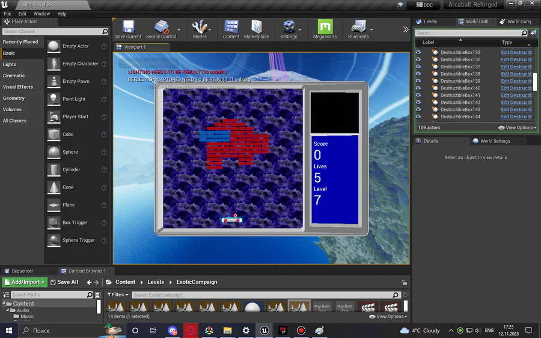Expand Settings dropdown arrow
The image size is (541, 338).
click(300, 29)
